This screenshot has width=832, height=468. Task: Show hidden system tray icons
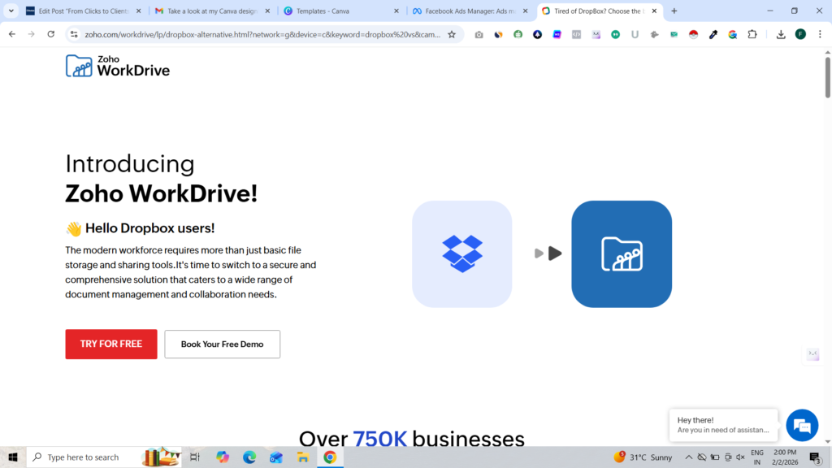689,457
